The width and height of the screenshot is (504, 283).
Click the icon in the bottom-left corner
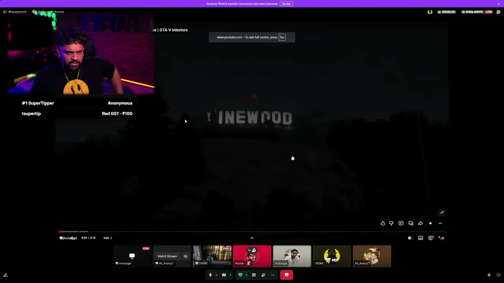6,275
